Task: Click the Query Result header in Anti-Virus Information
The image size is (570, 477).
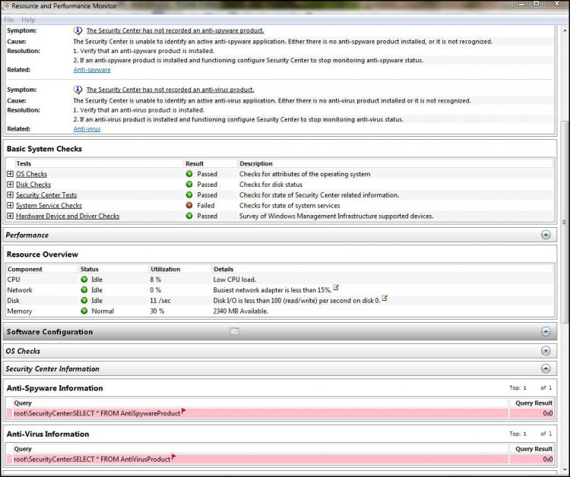Action: click(x=534, y=449)
